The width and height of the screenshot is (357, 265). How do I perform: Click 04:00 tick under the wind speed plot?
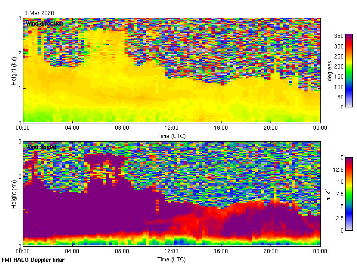tap(72, 251)
